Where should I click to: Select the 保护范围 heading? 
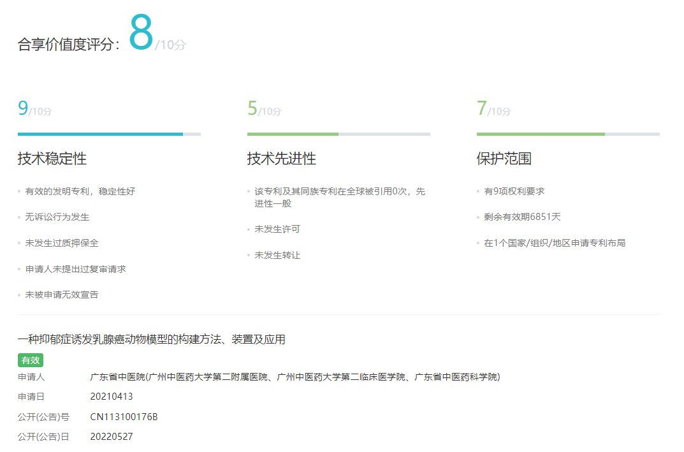point(504,159)
